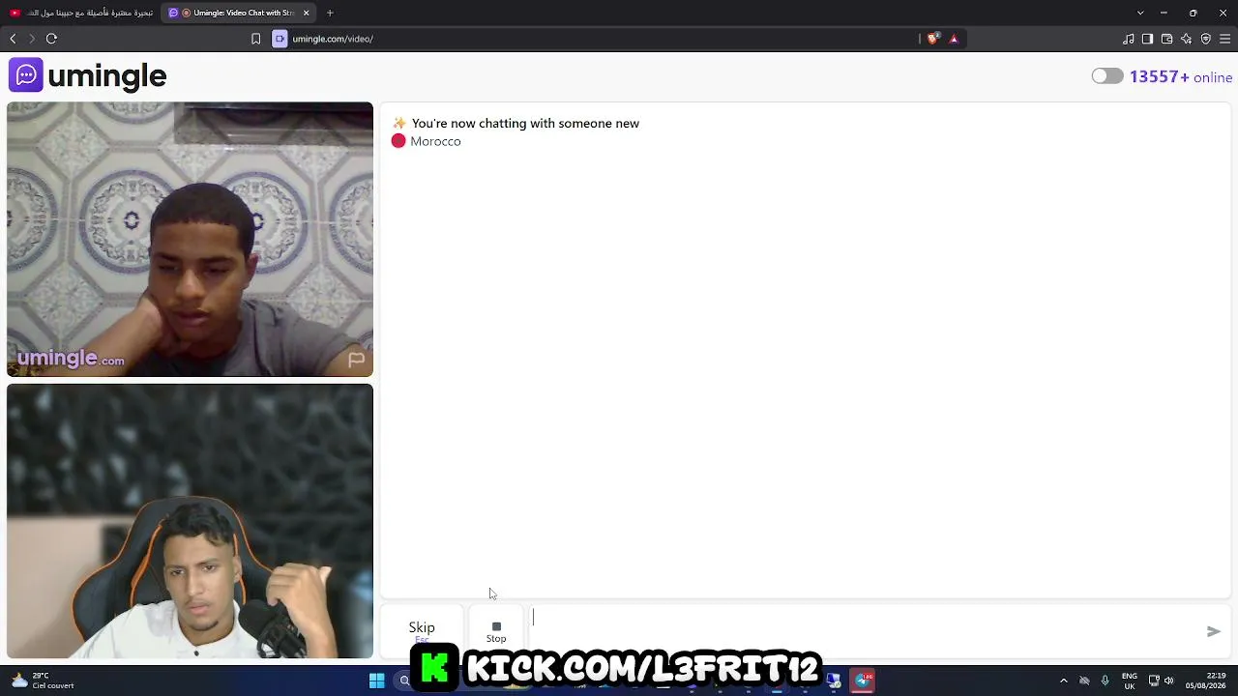This screenshot has width=1238, height=696.
Task: Go back using the browser back arrow
Action: 13,39
